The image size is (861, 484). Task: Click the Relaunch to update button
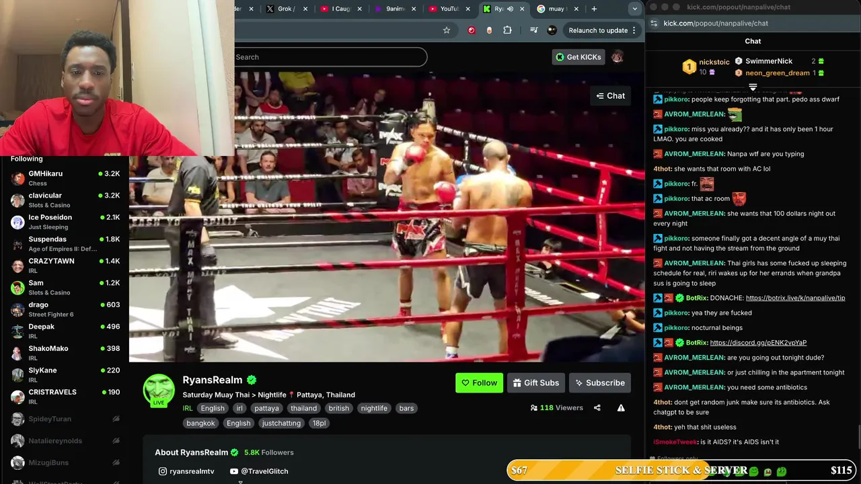click(x=598, y=30)
